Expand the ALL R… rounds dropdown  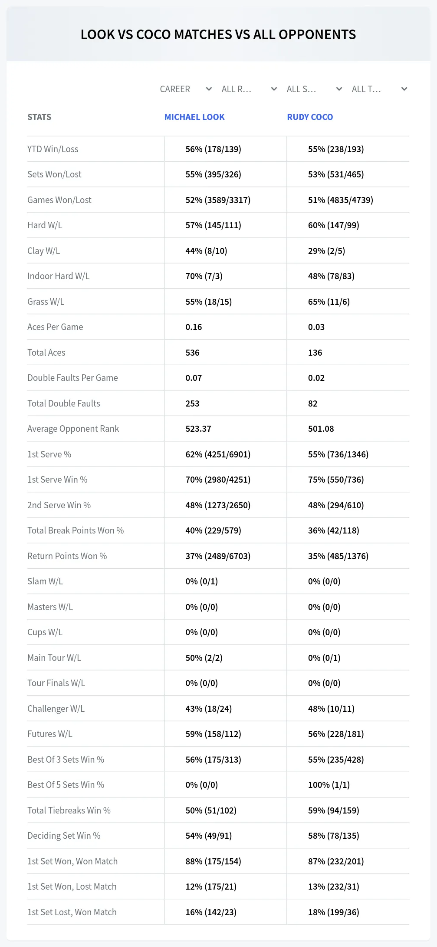250,89
